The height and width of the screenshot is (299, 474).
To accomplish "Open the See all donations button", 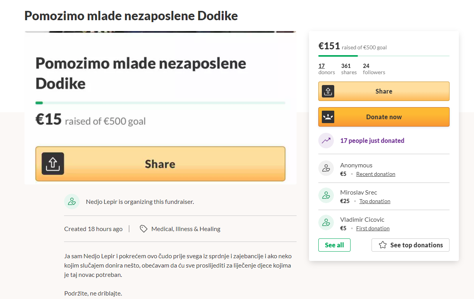I will tap(334, 245).
